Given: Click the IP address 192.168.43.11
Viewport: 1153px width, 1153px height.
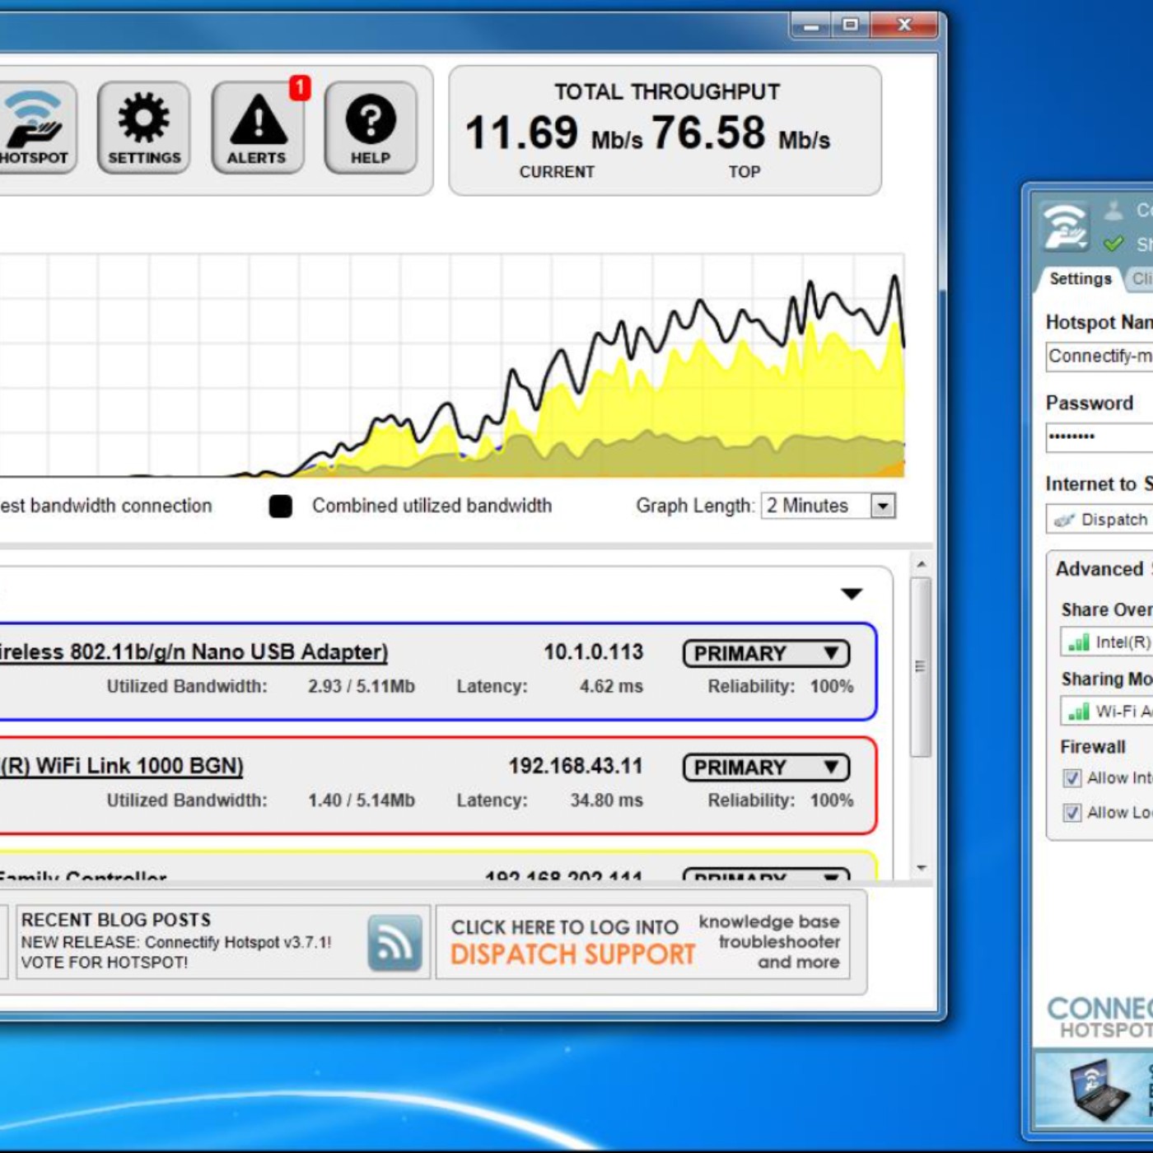Looking at the screenshot, I should click(x=575, y=766).
